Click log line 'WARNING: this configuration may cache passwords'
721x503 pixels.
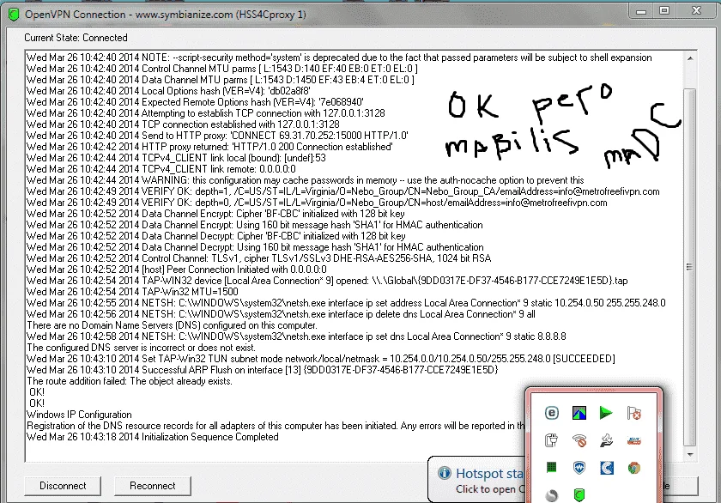306,180
